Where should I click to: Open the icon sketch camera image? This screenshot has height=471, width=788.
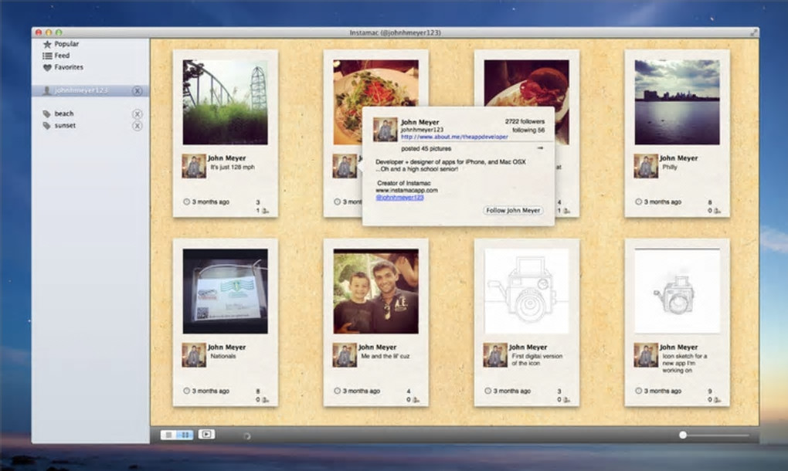(x=677, y=291)
